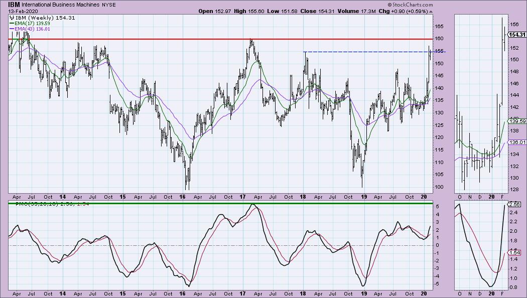Click the bar icon beside IBM (Weekly) legend
This screenshot has height=298, width=527.
12,18
